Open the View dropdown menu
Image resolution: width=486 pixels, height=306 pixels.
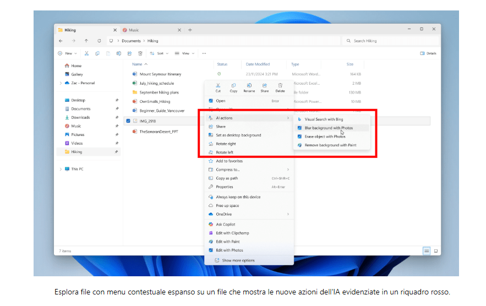184,53
